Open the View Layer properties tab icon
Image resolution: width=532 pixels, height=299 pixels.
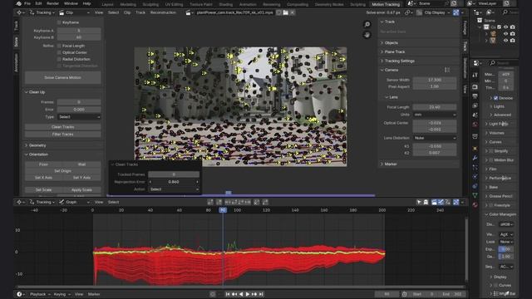pyautogui.click(x=475, y=105)
